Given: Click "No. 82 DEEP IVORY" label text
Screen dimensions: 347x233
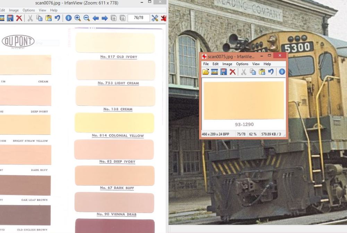Looking at the screenshot, I should (117, 162).
